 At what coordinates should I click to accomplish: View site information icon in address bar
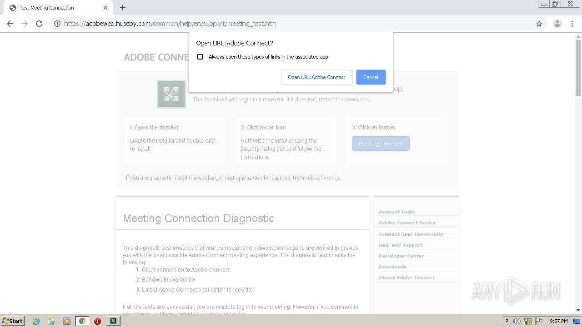point(57,24)
